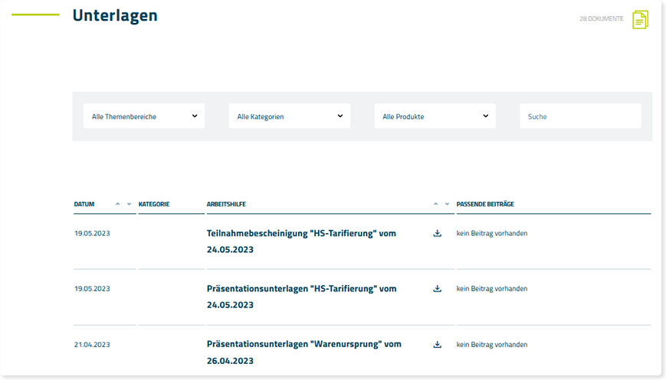Download Präsentationsunterlagen "Warenursprung" file

[438, 345]
